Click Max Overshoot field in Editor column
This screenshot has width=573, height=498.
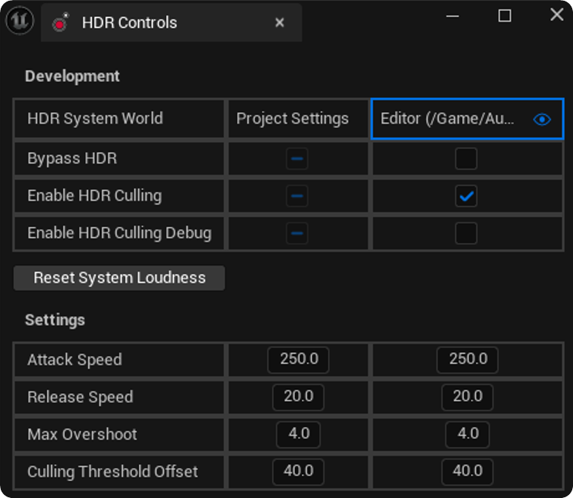[x=467, y=435]
